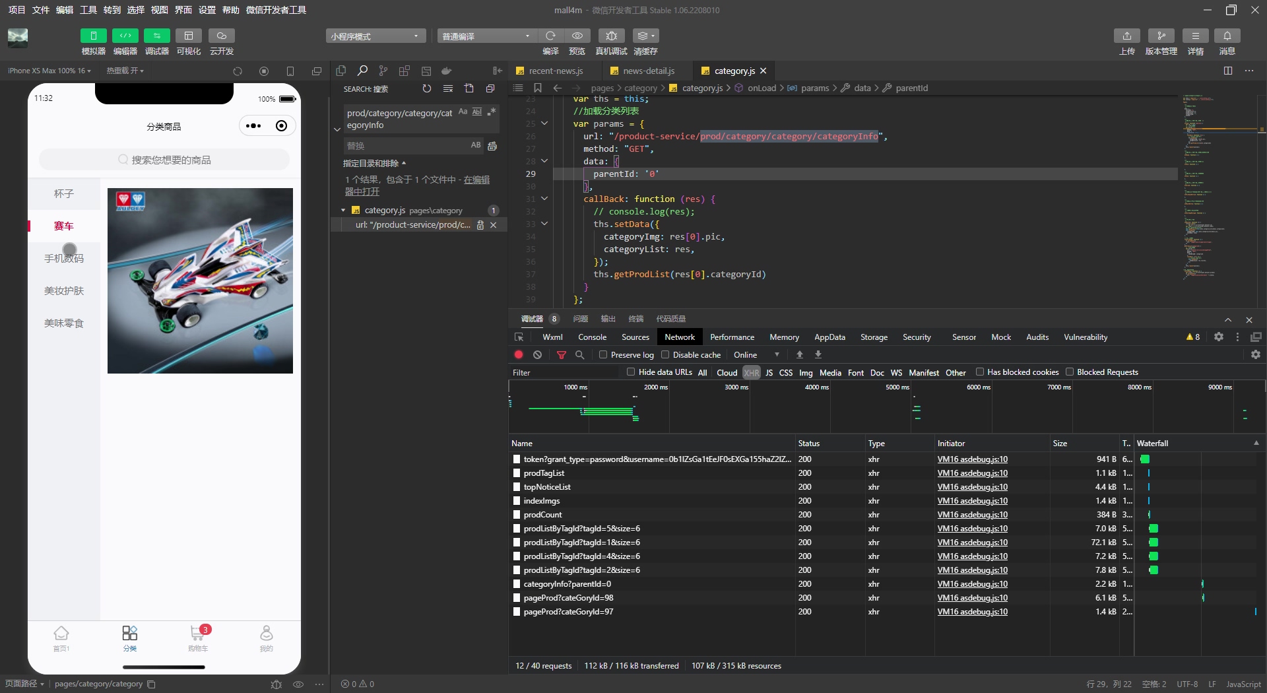The width and height of the screenshot is (1267, 693).
Task: Filter requests by XHR
Action: (x=751, y=372)
